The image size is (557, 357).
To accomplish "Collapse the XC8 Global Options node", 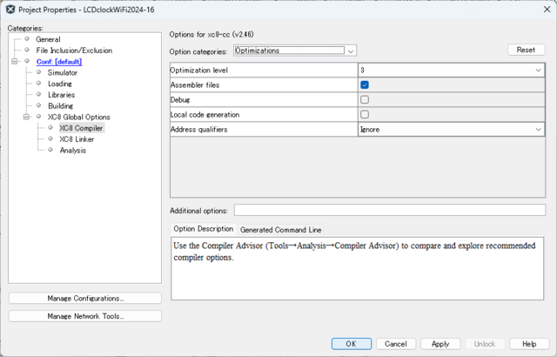I will click(26, 117).
